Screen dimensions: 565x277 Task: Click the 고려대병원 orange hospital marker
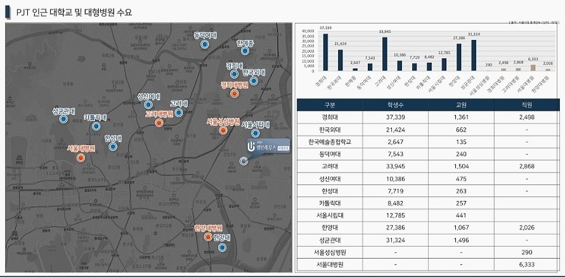coord(159,123)
